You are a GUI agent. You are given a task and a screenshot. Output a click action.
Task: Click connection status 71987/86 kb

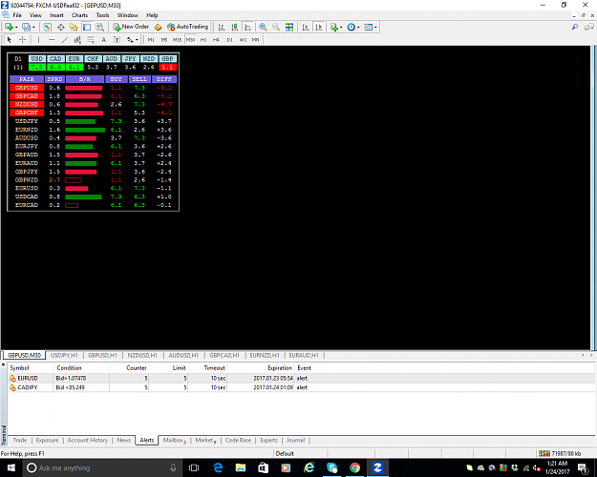point(560,453)
